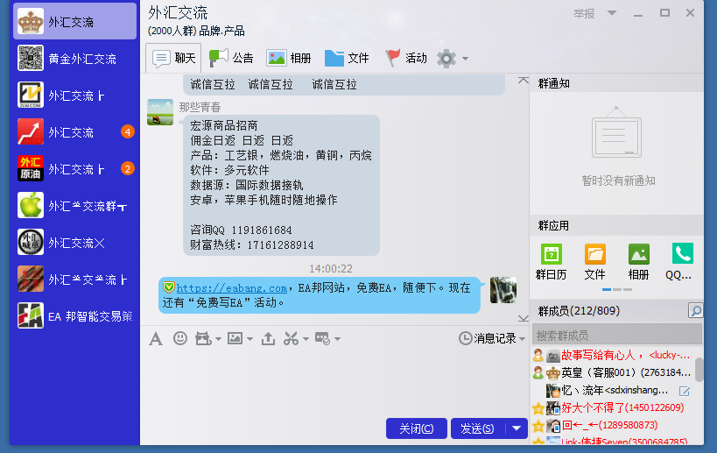Click the 举报 report link
This screenshot has height=453, width=717.
[x=584, y=14]
